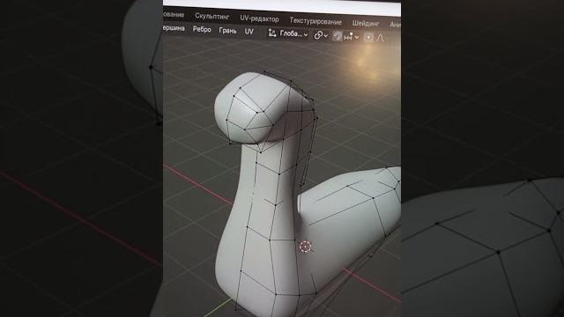
Task: Switch to the UV-редактор workspace tab
Action: [x=259, y=18]
